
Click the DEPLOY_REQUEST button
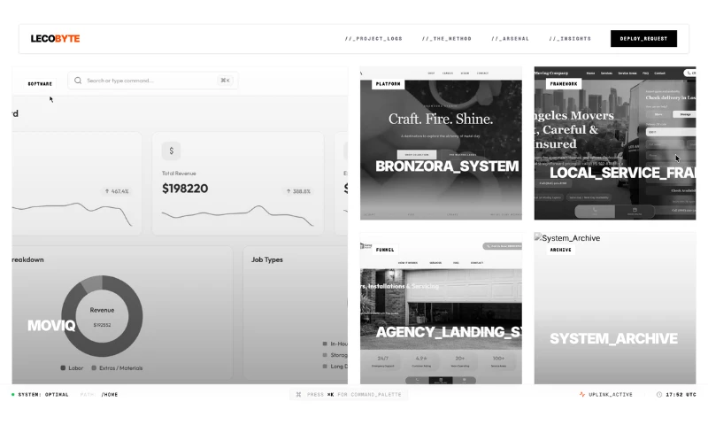click(x=643, y=39)
